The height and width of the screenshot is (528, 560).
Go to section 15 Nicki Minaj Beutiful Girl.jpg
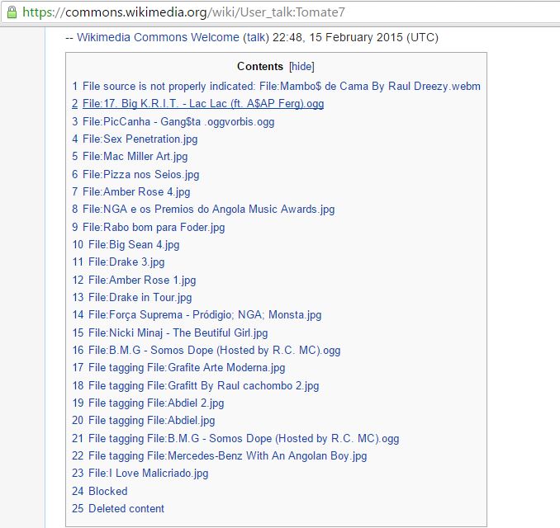click(x=170, y=332)
